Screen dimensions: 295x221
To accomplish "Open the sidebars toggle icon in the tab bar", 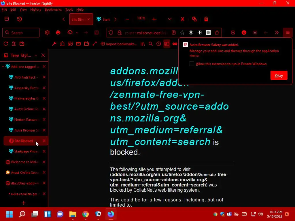I will 7,19.
